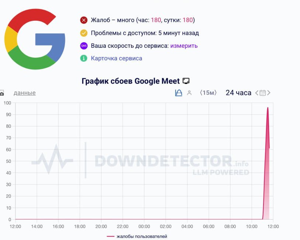Click the Google logo
Screen dimensions: 300x240
tap(35, 39)
